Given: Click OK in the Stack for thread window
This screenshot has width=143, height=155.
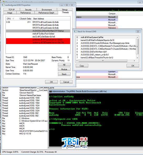Looking at the screenshot, I should pyautogui.click(x=133, y=66).
